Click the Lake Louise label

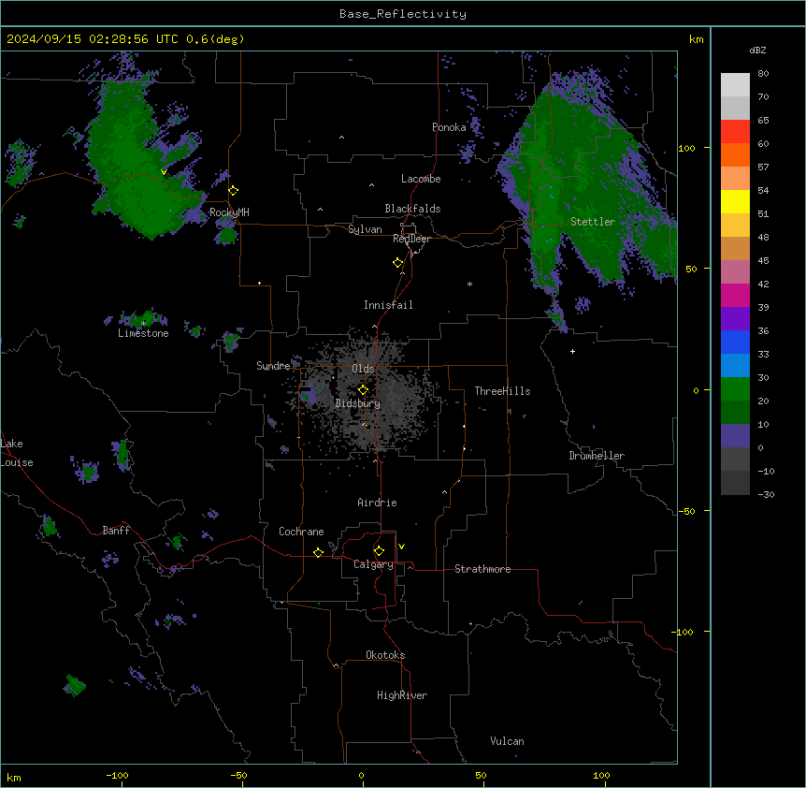(x=17, y=453)
